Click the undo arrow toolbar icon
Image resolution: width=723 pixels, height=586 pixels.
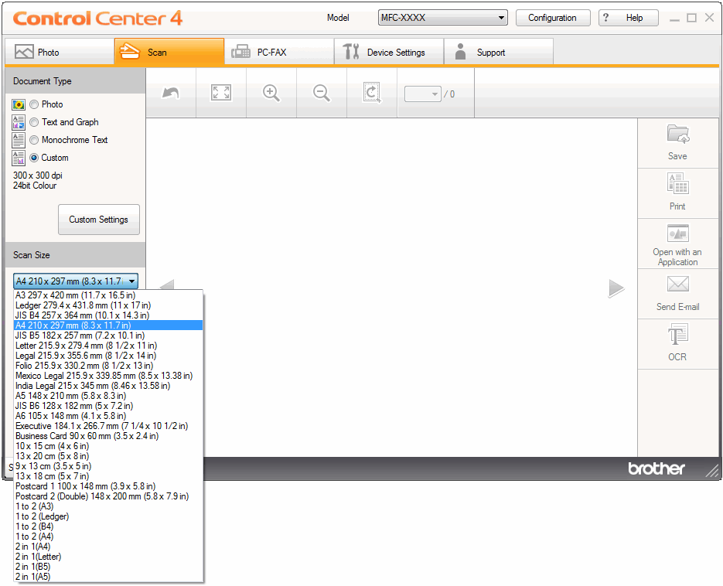(x=171, y=93)
